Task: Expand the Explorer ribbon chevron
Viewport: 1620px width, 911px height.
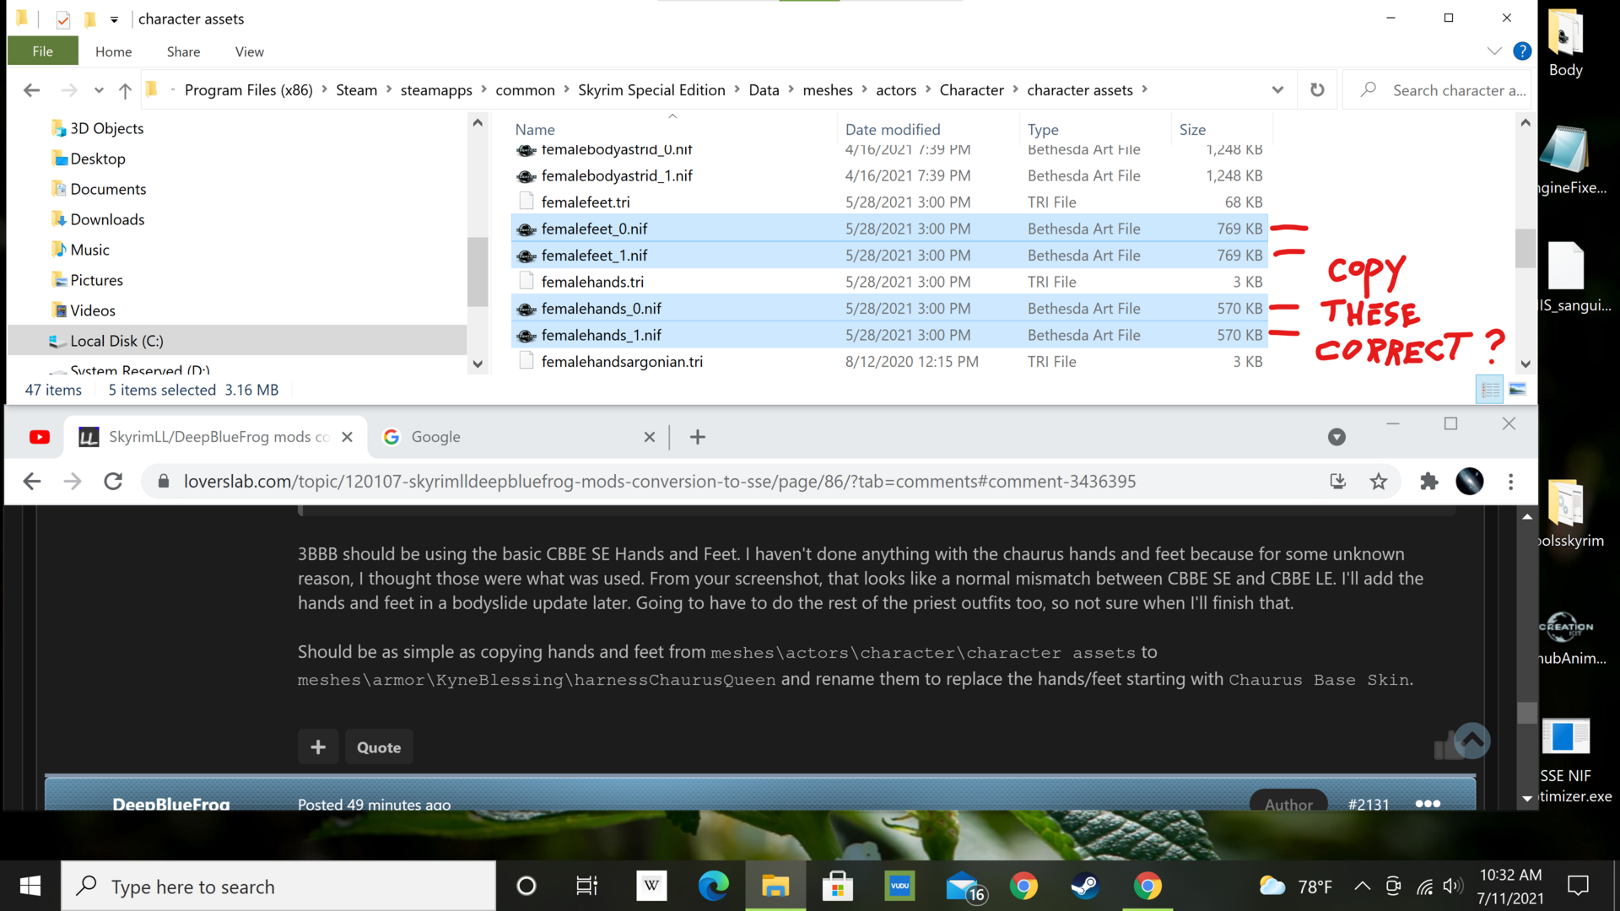Action: [1494, 51]
